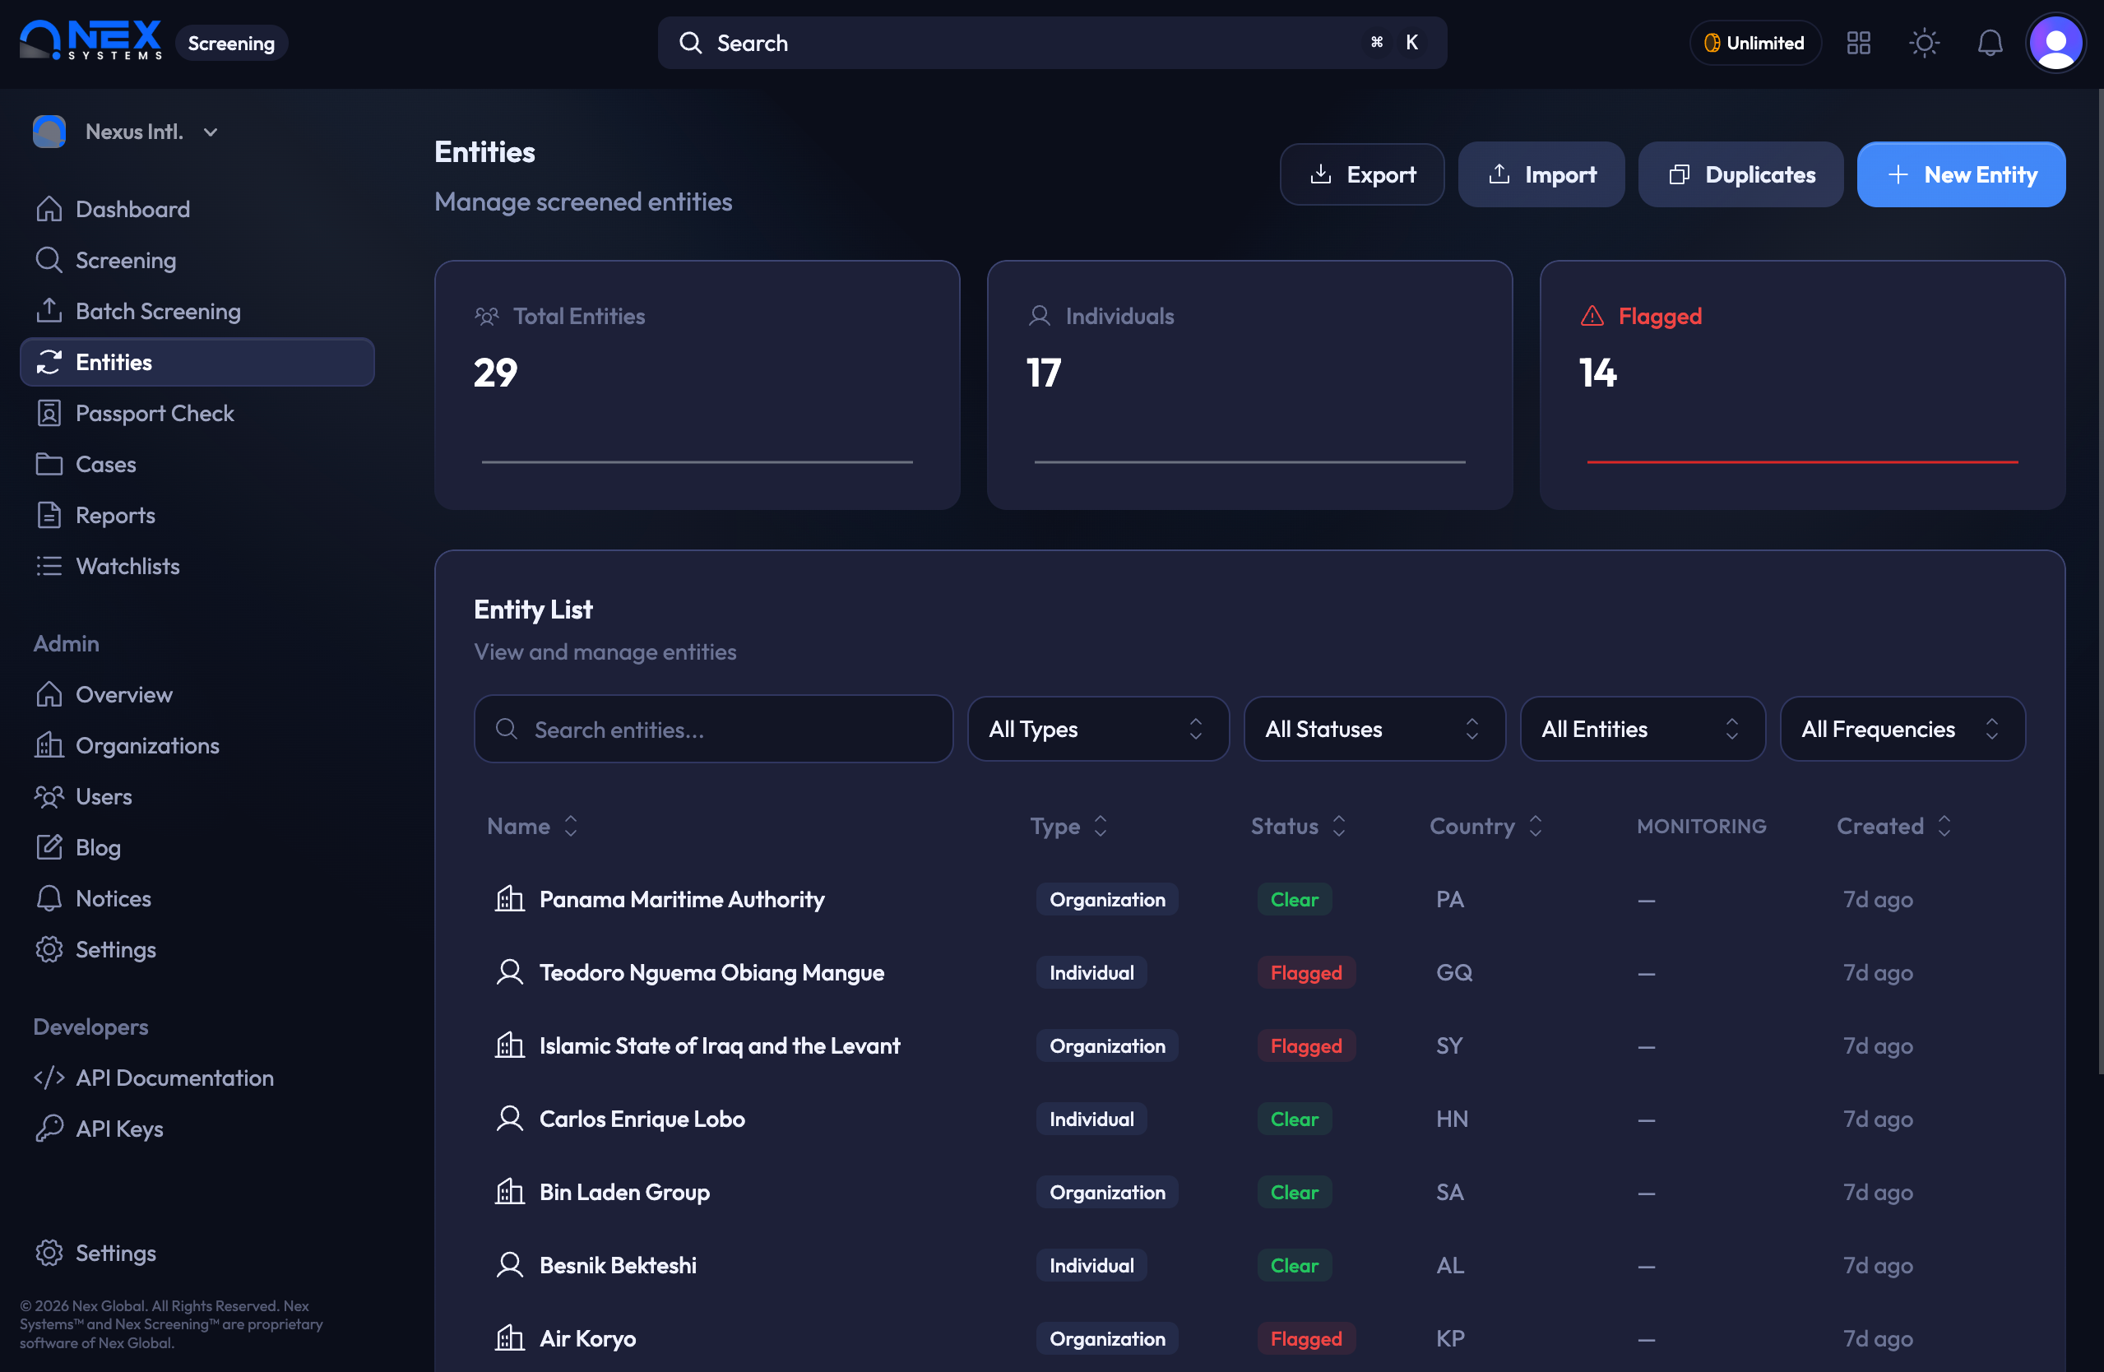Expand the Nexus Intl. organization switcher
Image resolution: width=2104 pixels, height=1372 pixels.
pos(127,132)
